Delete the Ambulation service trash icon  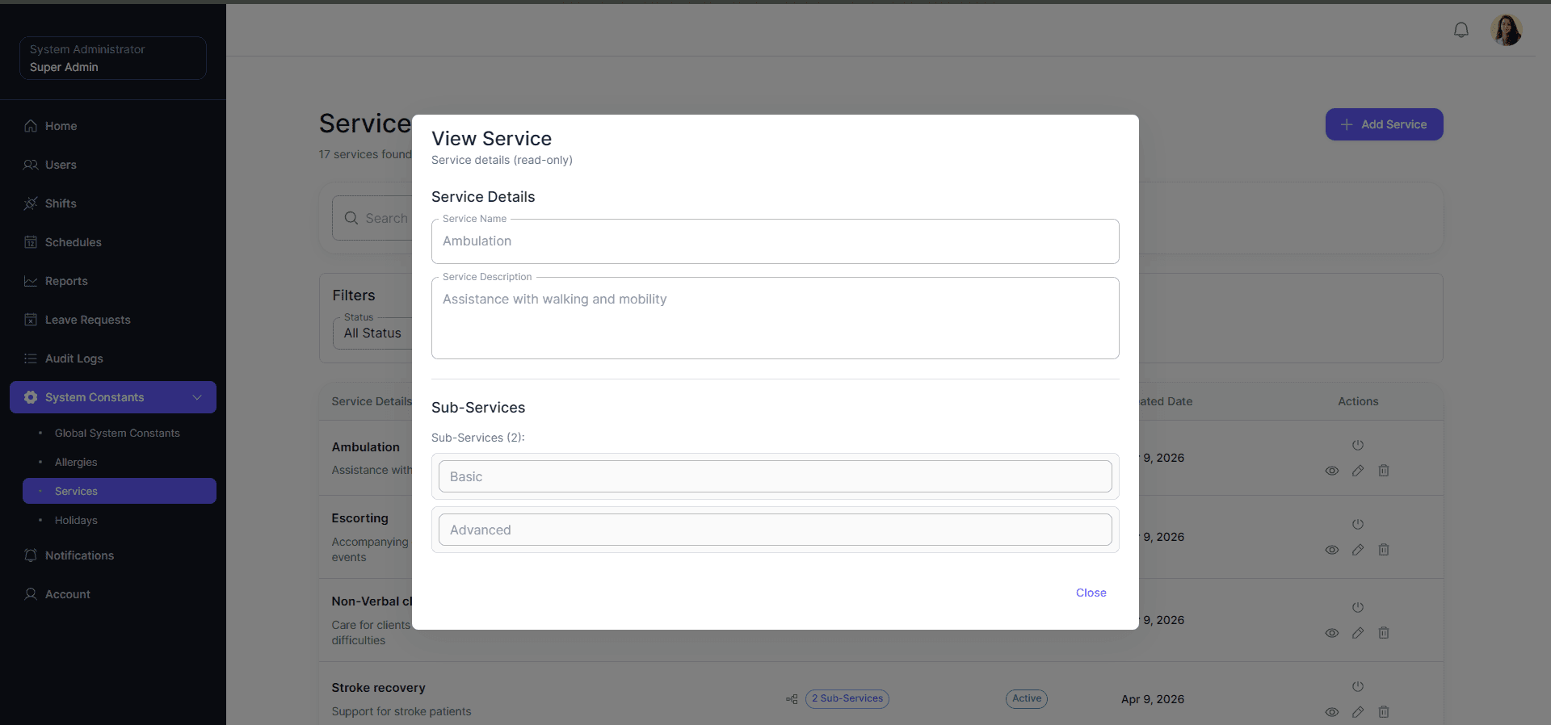point(1384,471)
